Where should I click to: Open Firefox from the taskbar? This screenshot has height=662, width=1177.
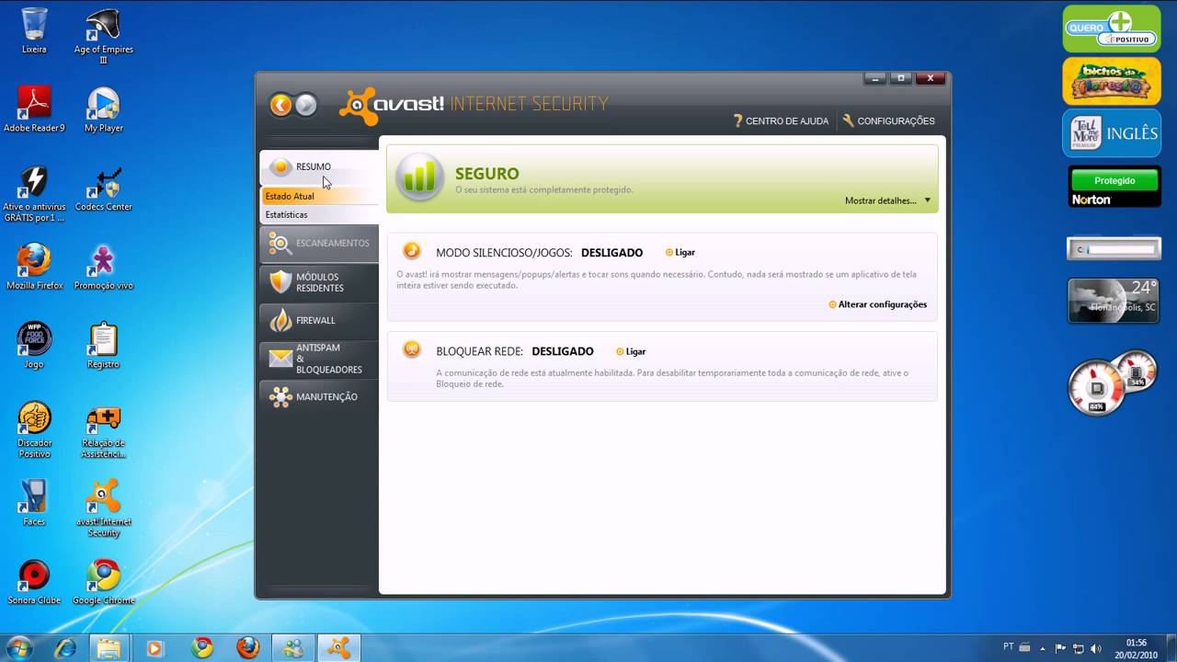click(x=247, y=647)
